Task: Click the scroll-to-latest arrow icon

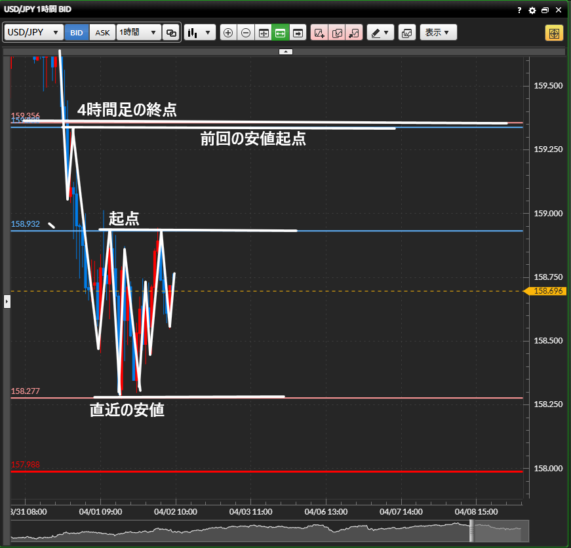Action: point(298,33)
